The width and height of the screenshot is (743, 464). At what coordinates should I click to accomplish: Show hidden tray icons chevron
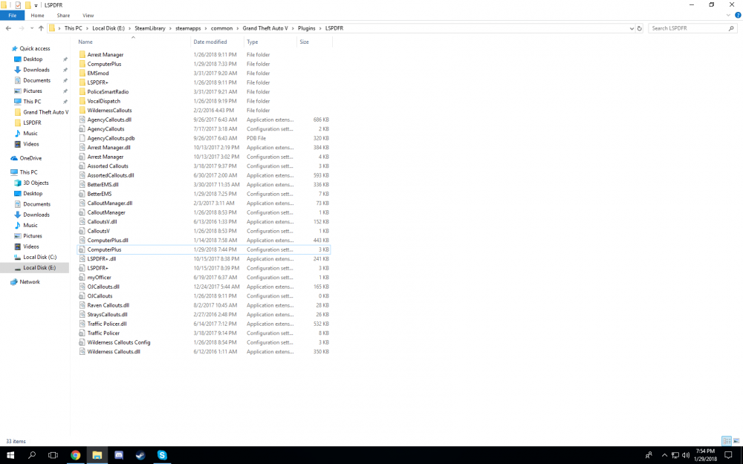(x=664, y=455)
